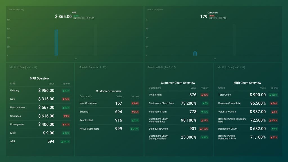Screen dimensions: 288x162
Task: Select MRR Delinquent Churn value $ 682.00
Action: coord(258,129)
